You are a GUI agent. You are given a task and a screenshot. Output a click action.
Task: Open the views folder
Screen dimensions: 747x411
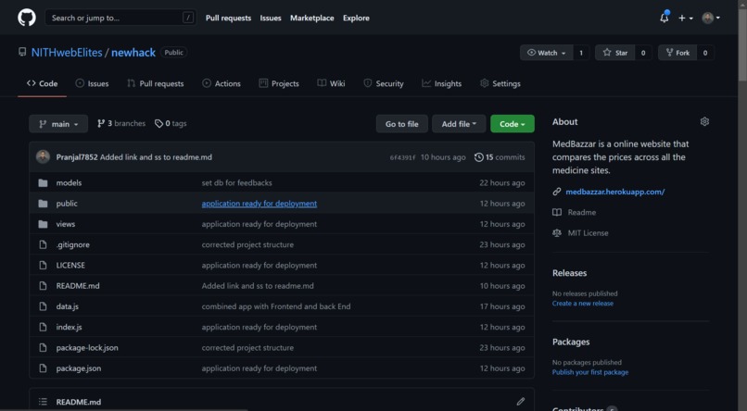pos(65,224)
